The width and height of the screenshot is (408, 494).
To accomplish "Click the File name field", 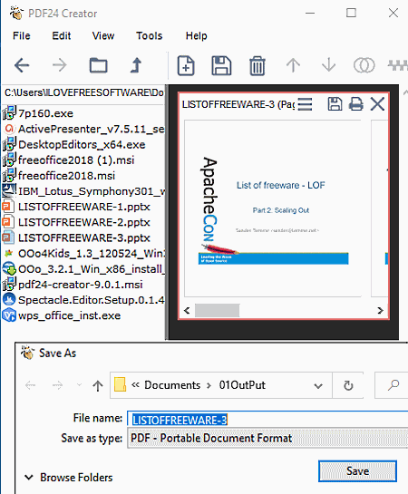I will coord(267,420).
